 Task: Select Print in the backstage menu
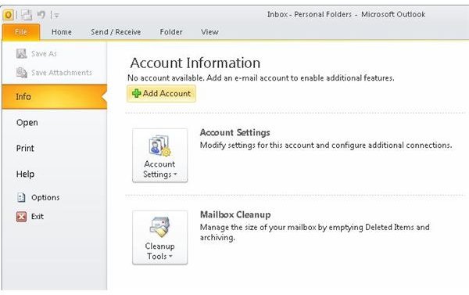25,148
